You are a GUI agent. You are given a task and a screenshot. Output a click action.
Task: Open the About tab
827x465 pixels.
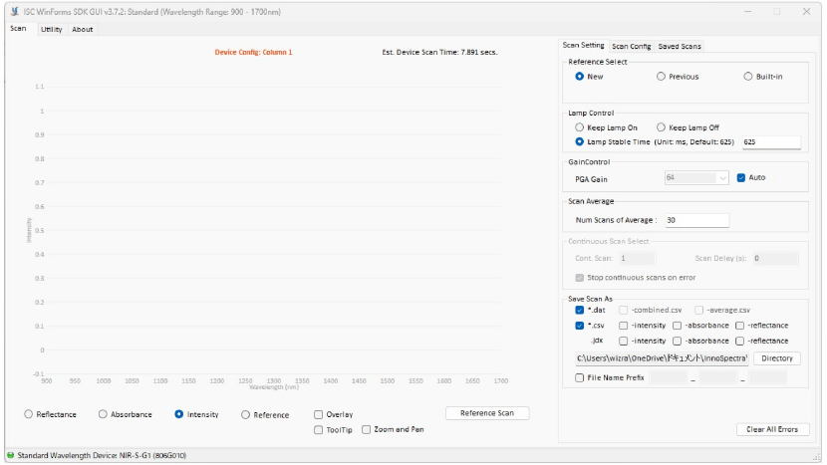coord(83,29)
